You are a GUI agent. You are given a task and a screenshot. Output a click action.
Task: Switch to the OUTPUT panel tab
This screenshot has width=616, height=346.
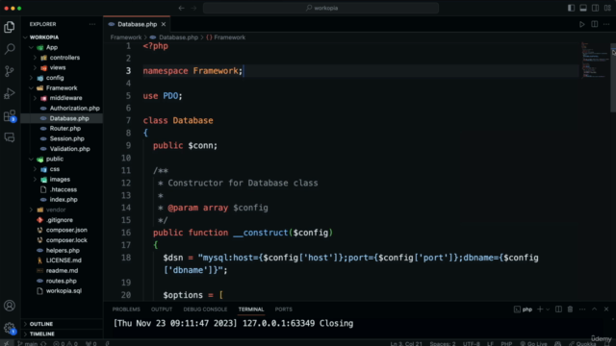pos(162,309)
